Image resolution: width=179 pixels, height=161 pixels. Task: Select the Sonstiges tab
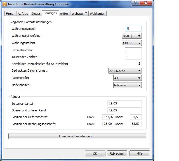(50, 13)
